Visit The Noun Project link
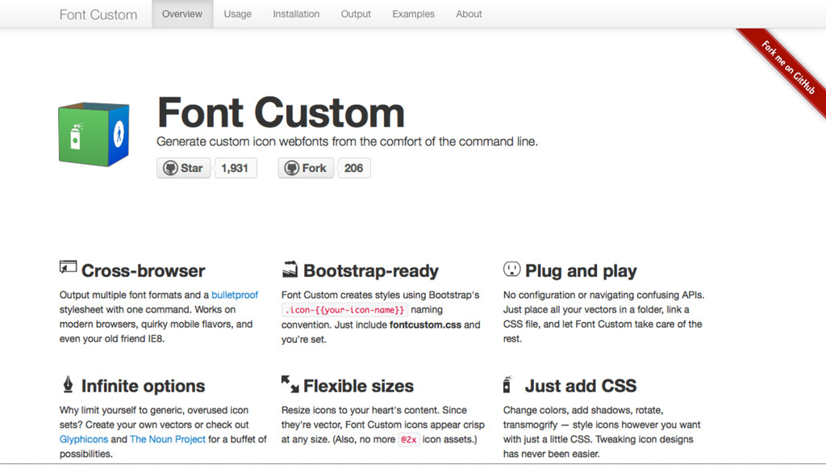The height and width of the screenshot is (465, 826). [168, 439]
